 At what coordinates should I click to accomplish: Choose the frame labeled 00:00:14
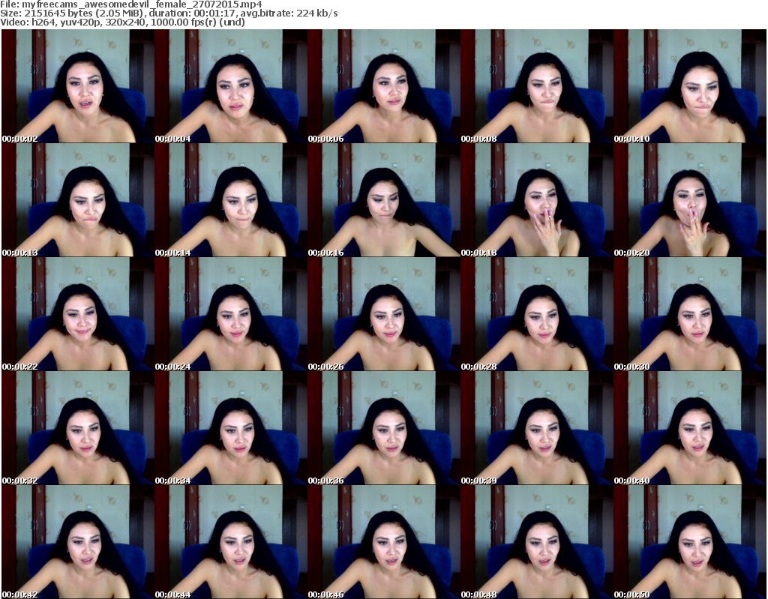coord(231,200)
